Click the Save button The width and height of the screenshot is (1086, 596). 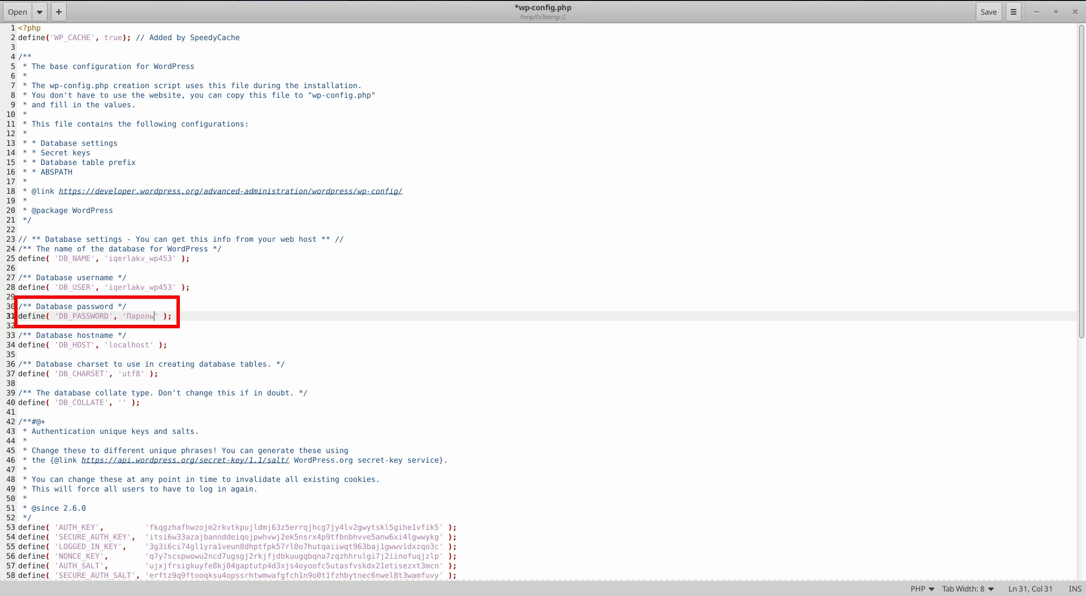point(989,12)
